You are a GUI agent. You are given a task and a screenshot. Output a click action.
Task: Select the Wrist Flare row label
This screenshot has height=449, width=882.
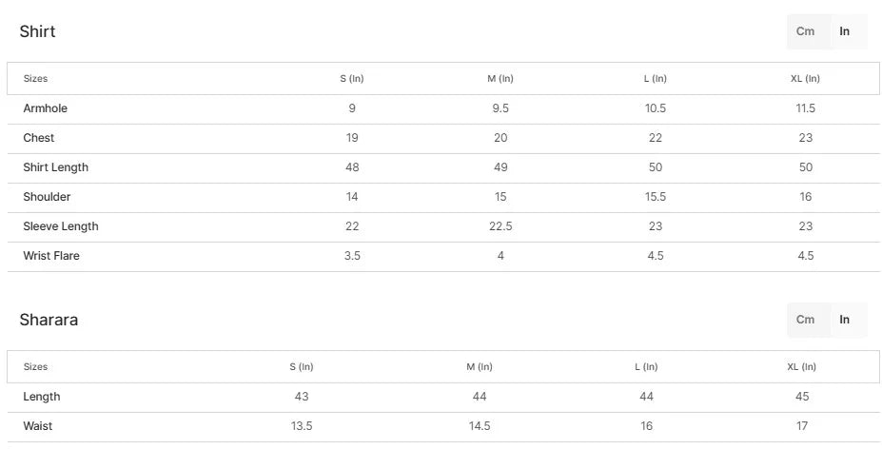(x=51, y=256)
